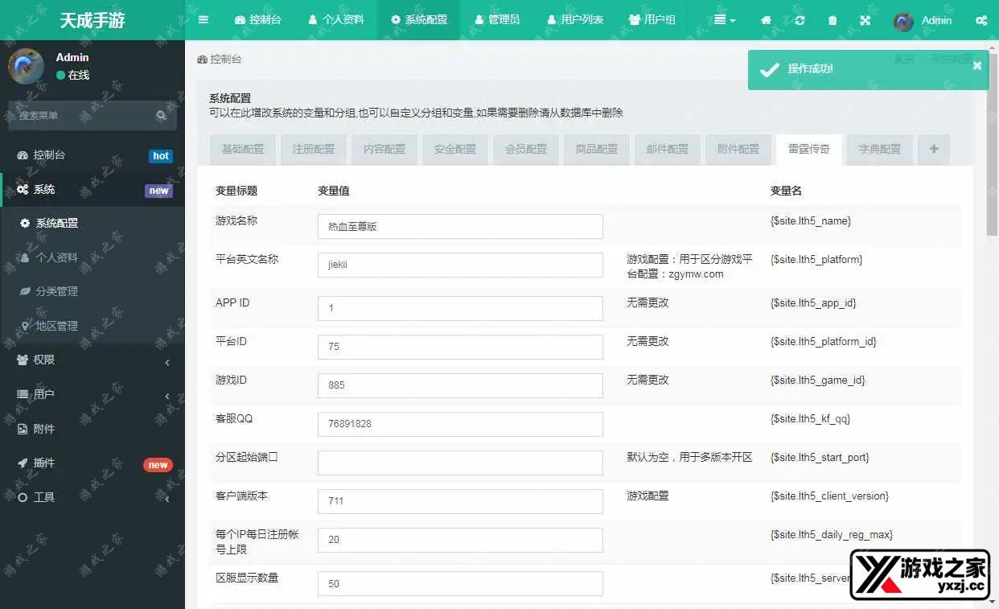The width and height of the screenshot is (999, 609).
Task: Click the Admin avatar in sidebar
Action: (x=26, y=66)
